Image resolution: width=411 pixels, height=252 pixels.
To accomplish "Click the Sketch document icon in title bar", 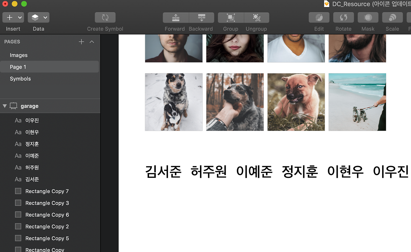I will click(x=327, y=4).
